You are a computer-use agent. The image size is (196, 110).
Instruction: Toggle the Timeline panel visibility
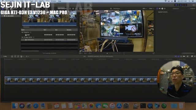[x=181, y=5]
